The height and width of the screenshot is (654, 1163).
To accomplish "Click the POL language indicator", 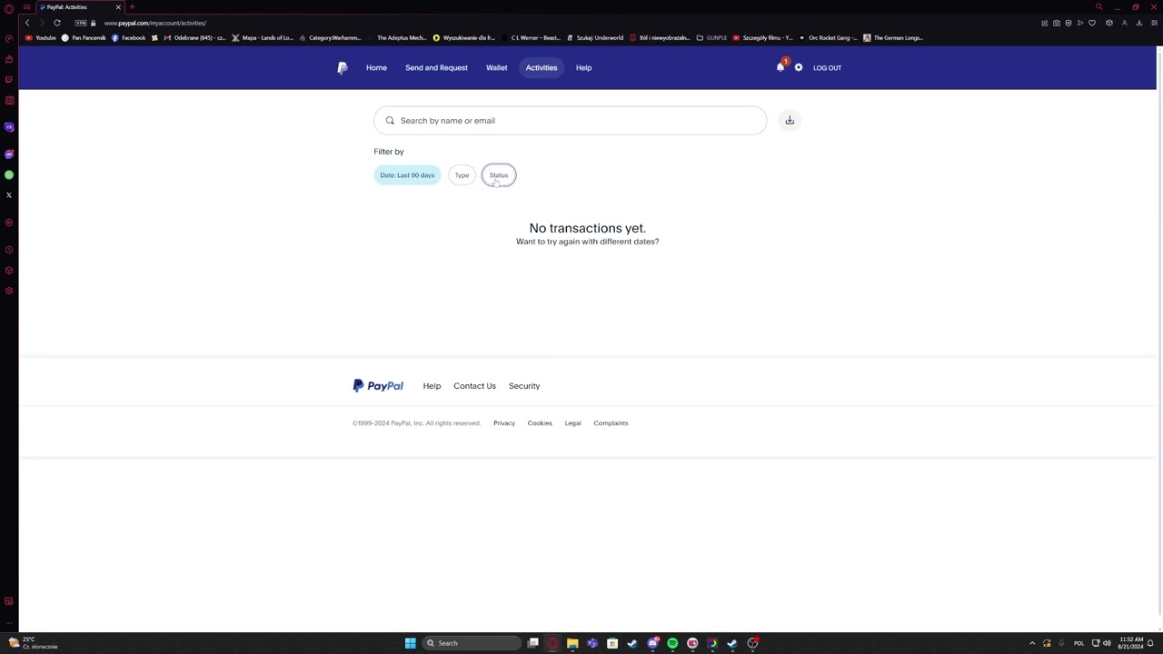I will 1079,643.
